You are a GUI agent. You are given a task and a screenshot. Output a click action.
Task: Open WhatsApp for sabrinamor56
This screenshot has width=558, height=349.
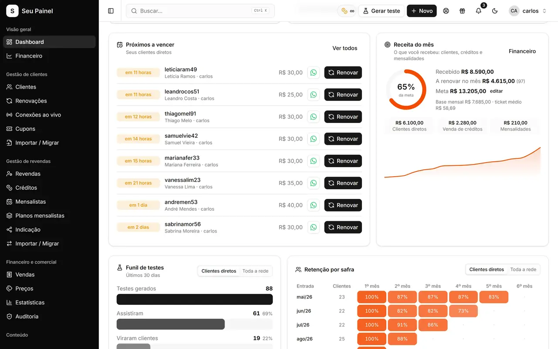pos(313,227)
